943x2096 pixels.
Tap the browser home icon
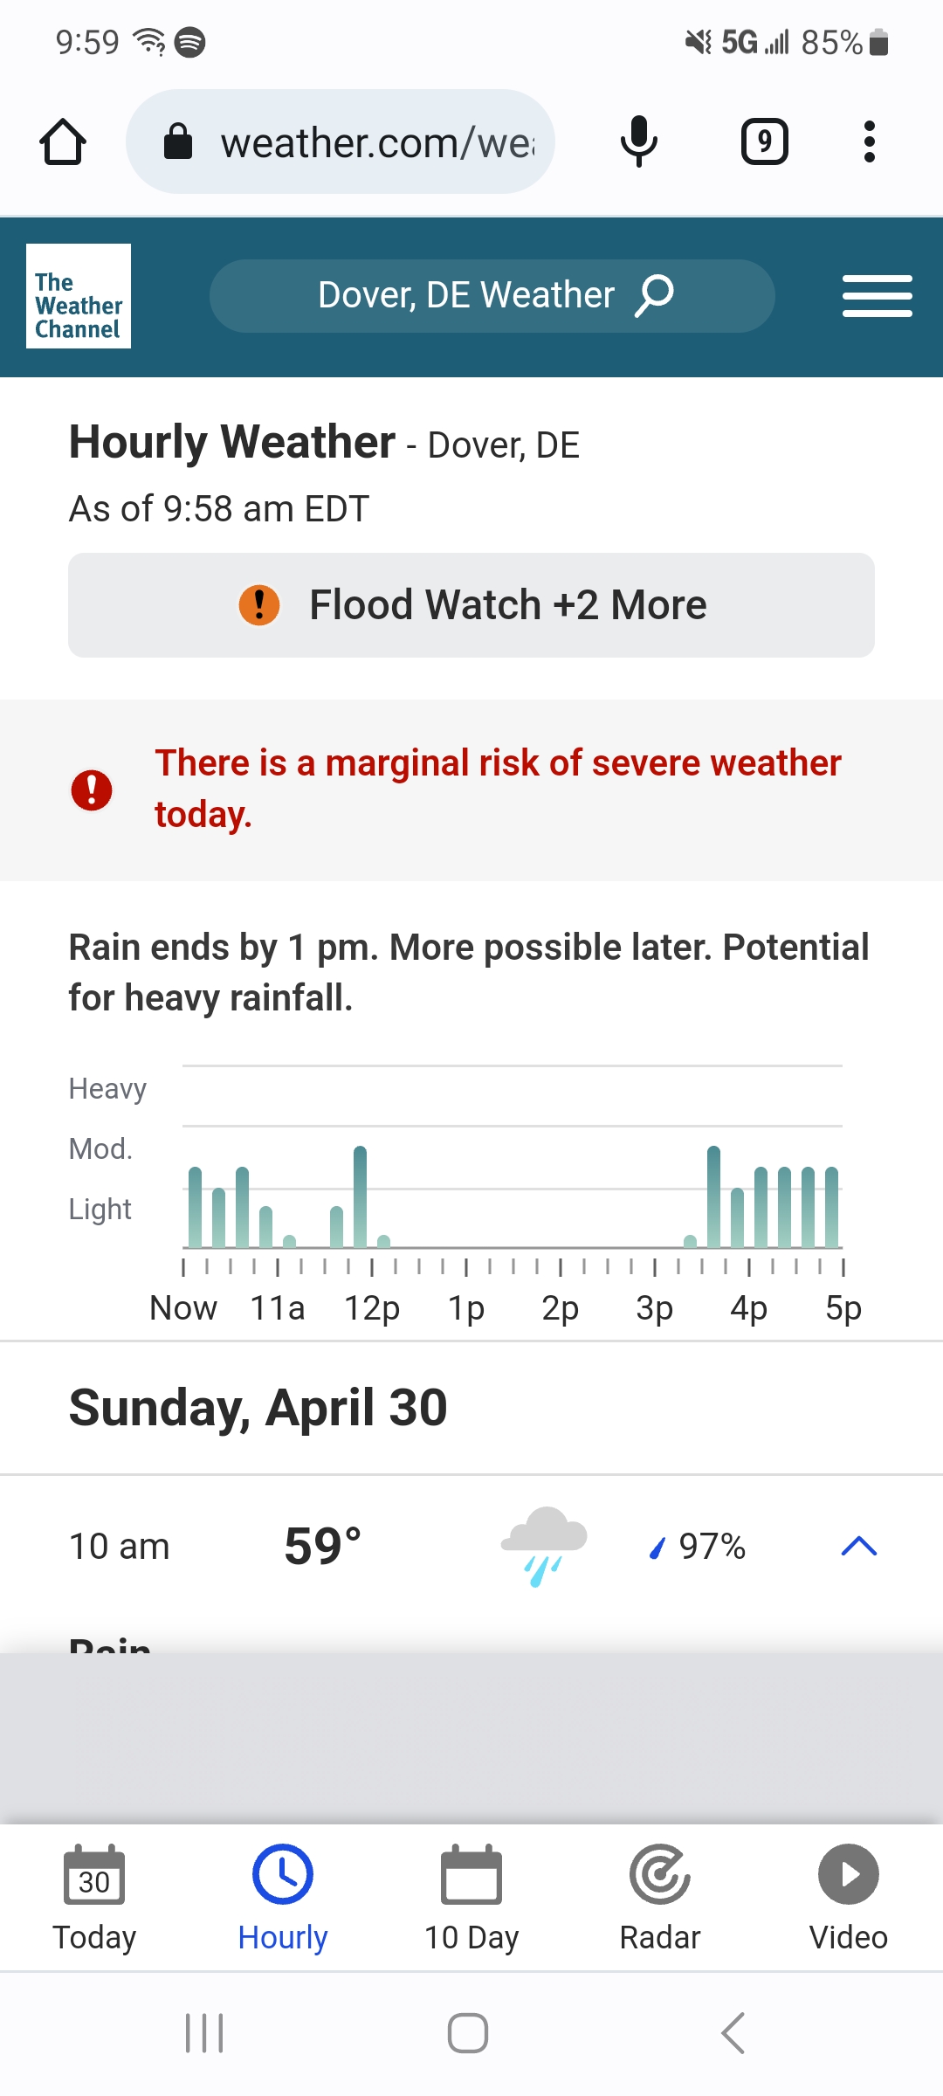click(63, 141)
